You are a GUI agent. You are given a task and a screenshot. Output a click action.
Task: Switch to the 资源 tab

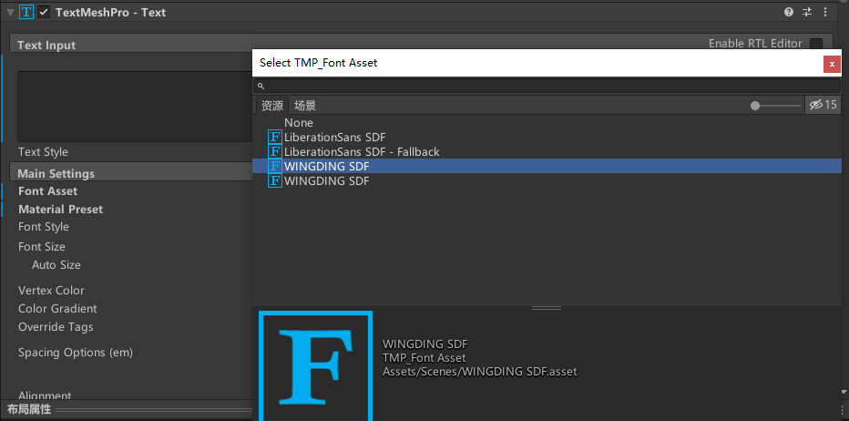pyautogui.click(x=272, y=106)
